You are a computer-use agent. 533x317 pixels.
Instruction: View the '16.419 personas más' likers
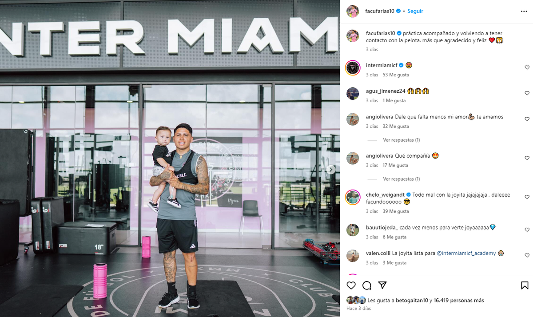[458, 301]
